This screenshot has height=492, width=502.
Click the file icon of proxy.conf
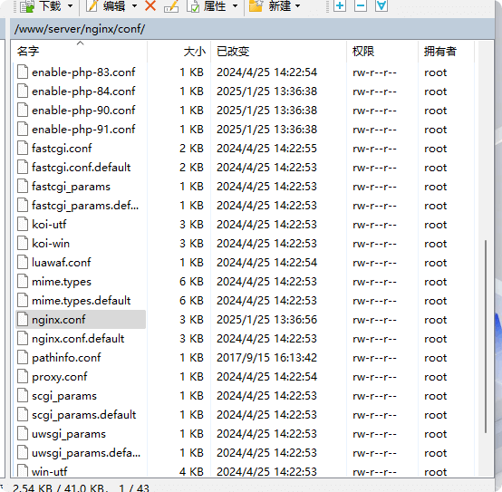pyautogui.click(x=23, y=376)
